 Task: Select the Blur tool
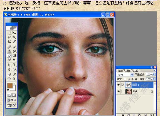point(9,60)
